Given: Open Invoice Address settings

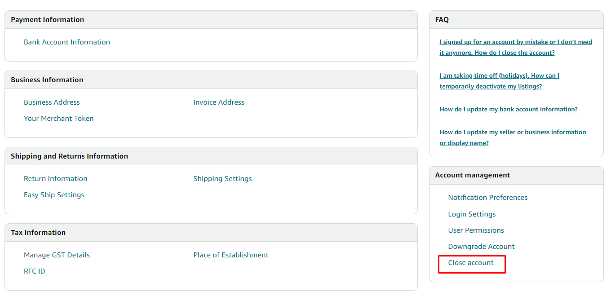Looking at the screenshot, I should [x=219, y=102].
